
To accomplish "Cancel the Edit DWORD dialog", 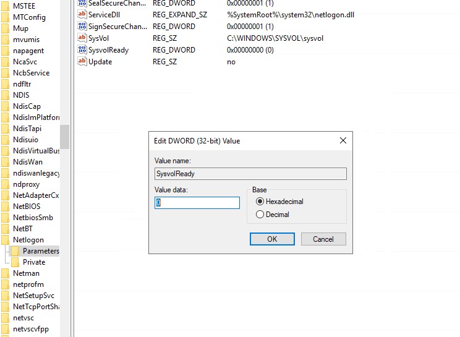I will coord(323,239).
